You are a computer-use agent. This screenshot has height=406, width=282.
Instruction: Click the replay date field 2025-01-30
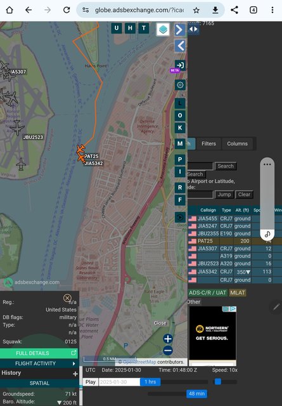tap(120, 382)
